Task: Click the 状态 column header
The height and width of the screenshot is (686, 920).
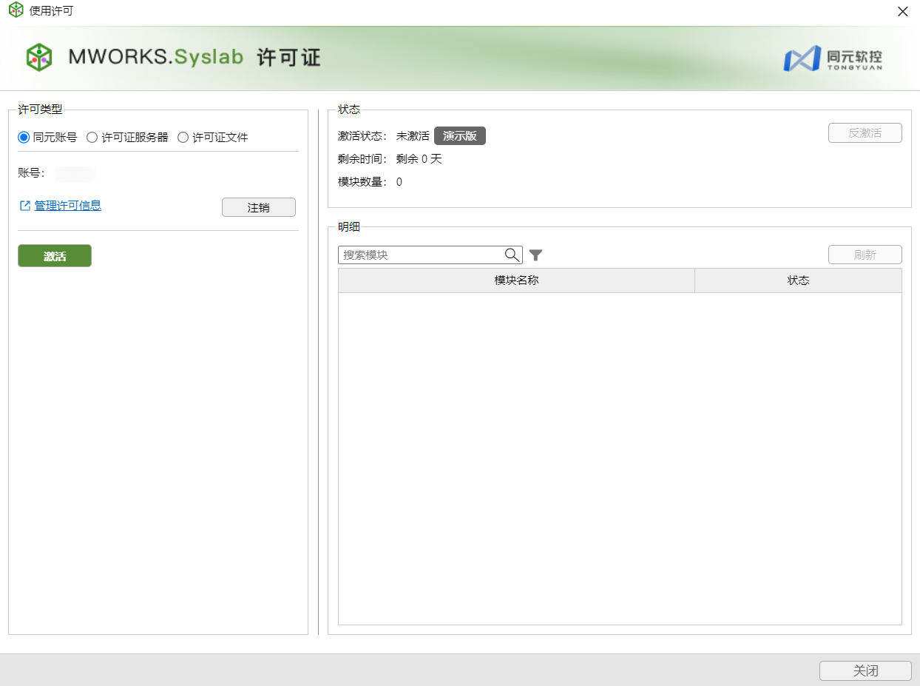Action: coord(798,280)
